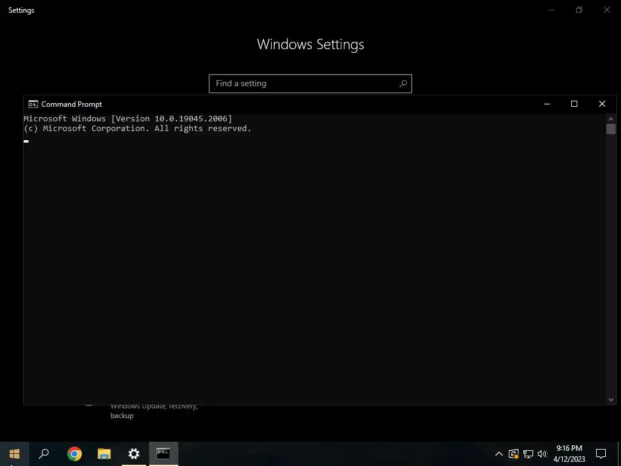Click the Microsoft Corporation copyright line
The width and height of the screenshot is (621, 466).
point(138,129)
